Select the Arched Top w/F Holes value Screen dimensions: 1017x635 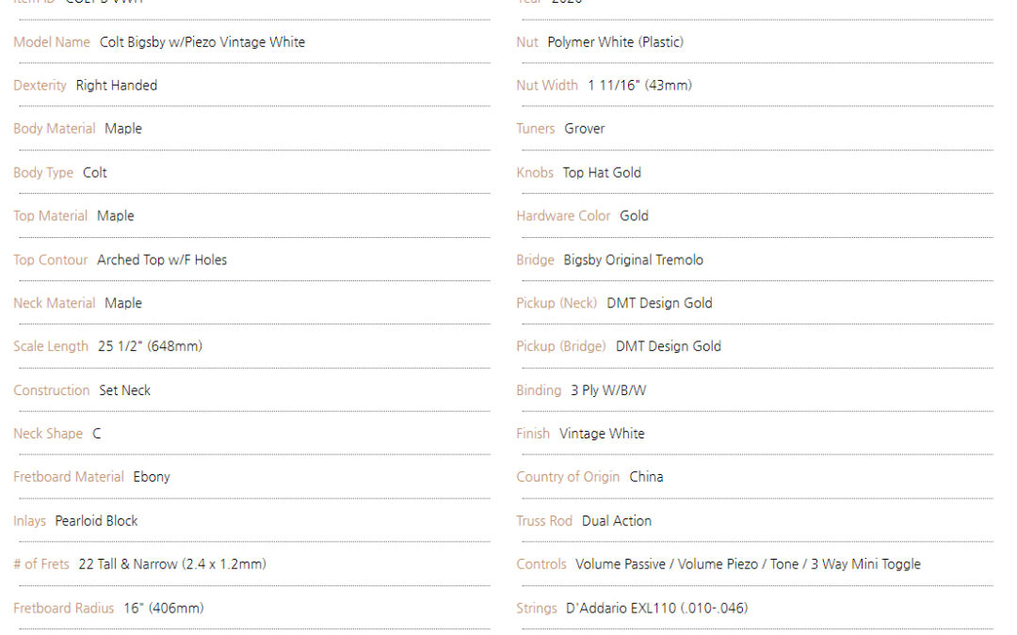click(162, 260)
